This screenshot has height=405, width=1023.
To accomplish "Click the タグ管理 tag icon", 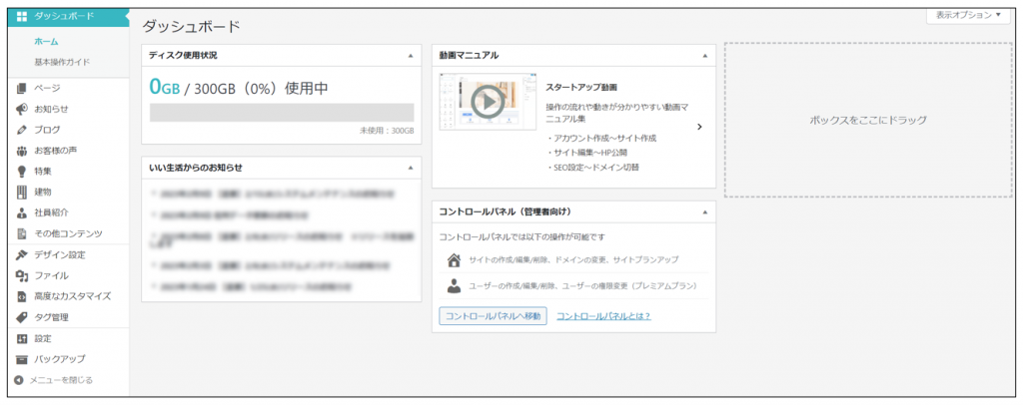I will coord(21,317).
